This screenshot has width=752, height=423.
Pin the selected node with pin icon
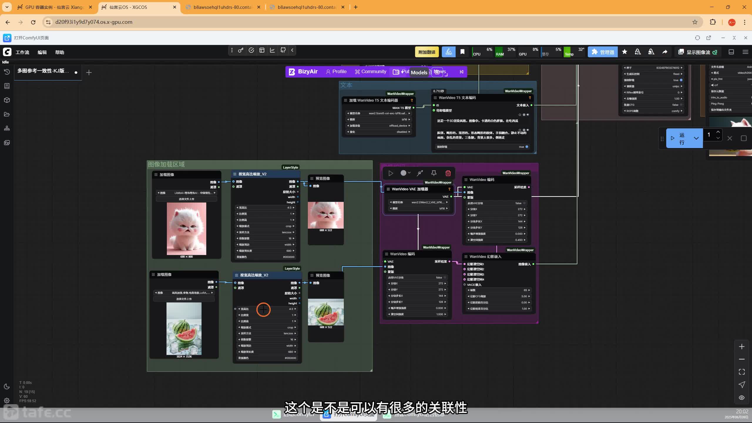point(434,173)
